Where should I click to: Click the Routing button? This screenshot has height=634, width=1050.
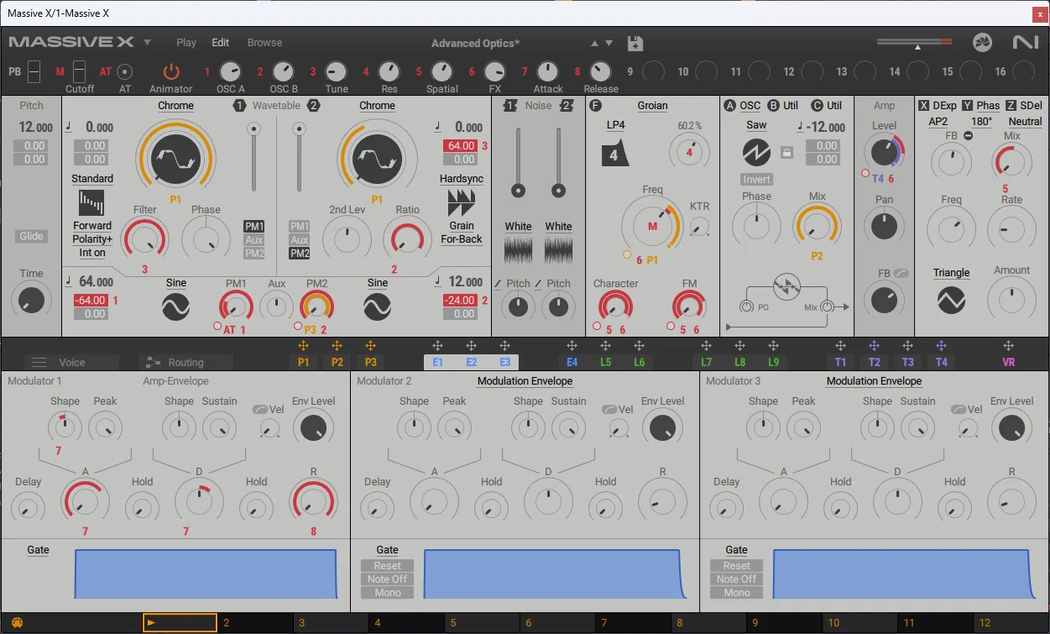(x=185, y=363)
